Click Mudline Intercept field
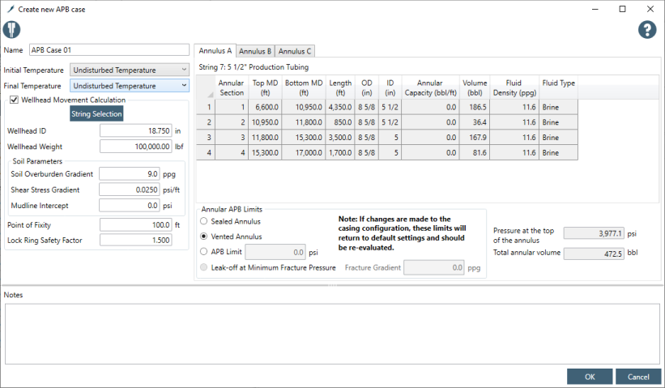This screenshot has height=388, width=665. 130,206
